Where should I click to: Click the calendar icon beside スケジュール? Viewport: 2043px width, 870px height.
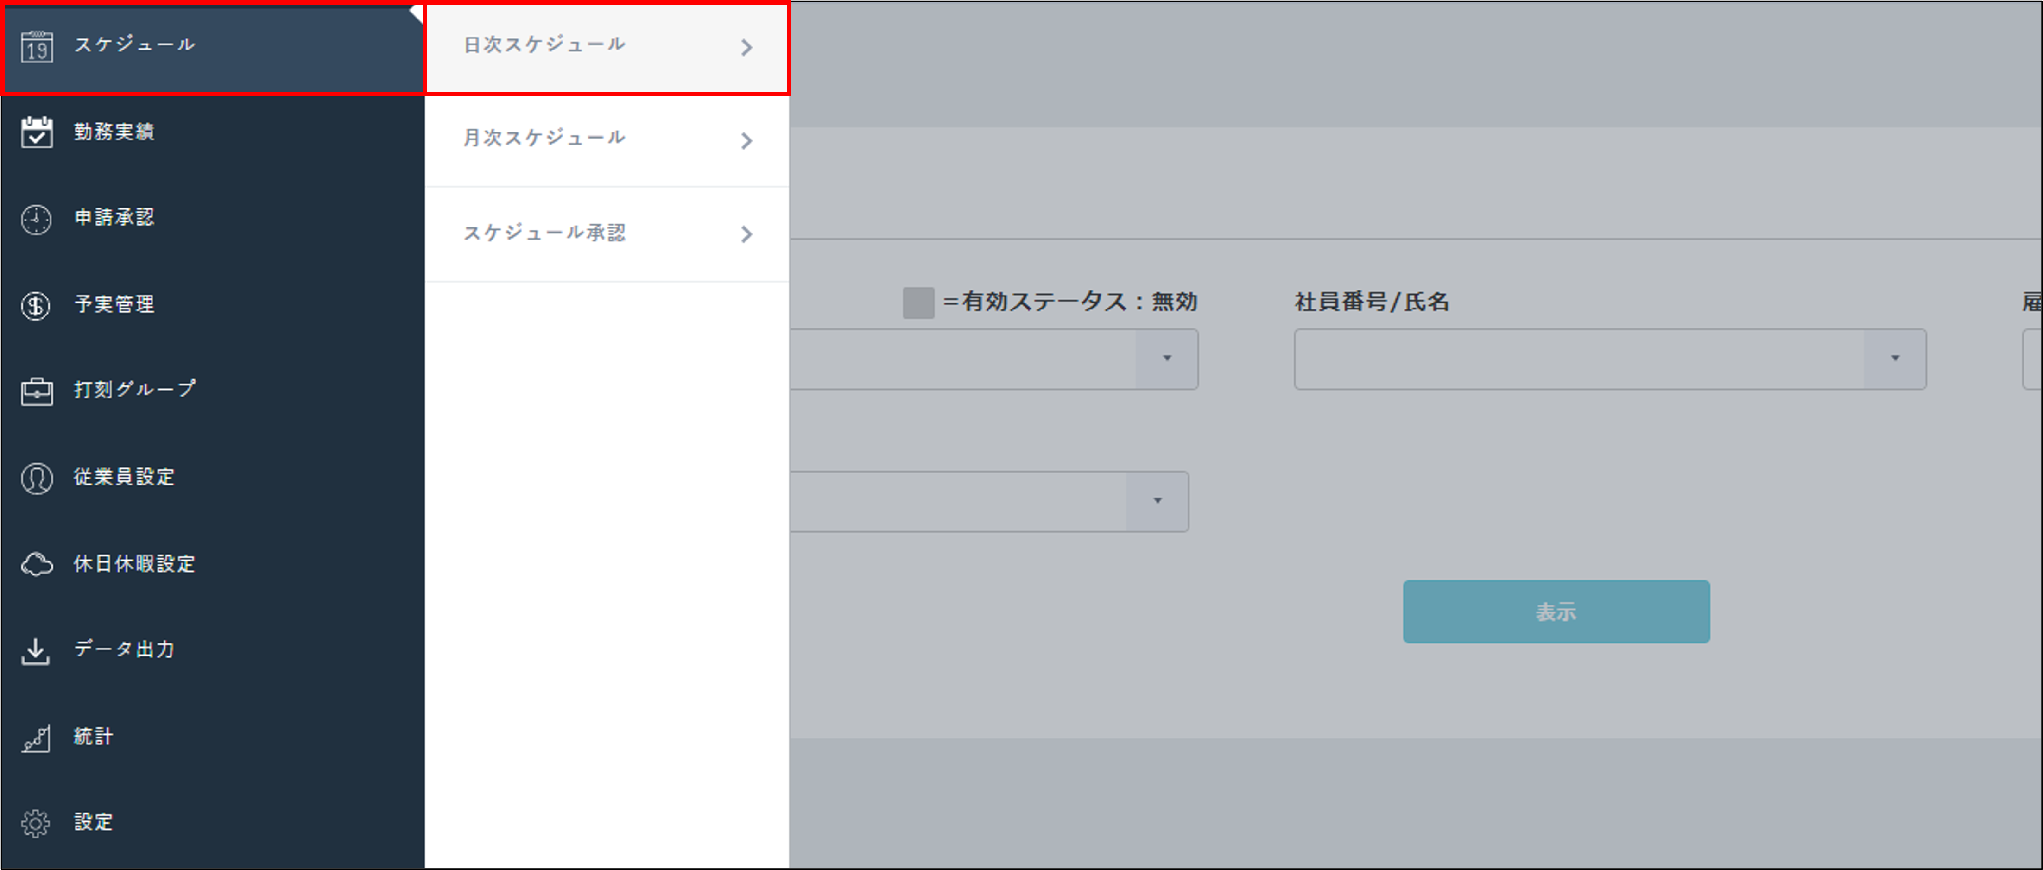point(37,48)
